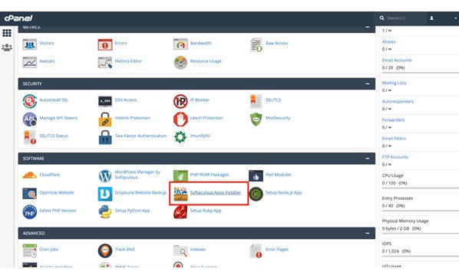Open the Errors log icon
The width and height of the screenshot is (459, 278).
coord(105,44)
